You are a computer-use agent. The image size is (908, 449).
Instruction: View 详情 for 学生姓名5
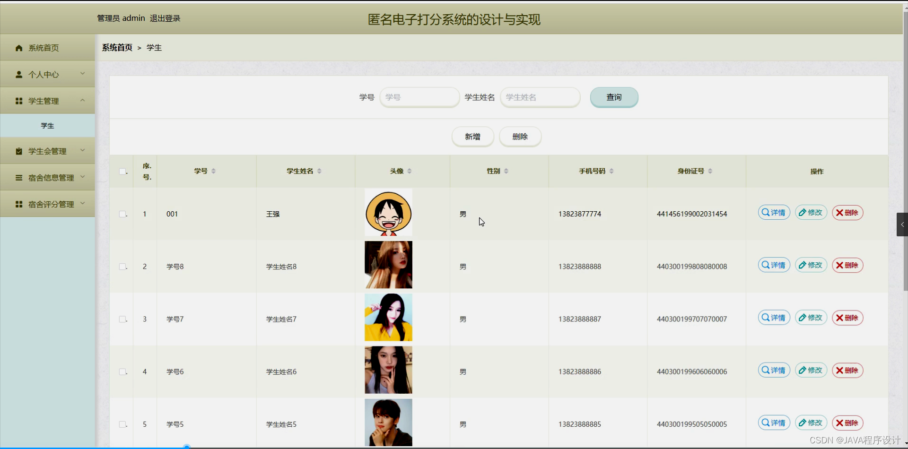tap(774, 423)
